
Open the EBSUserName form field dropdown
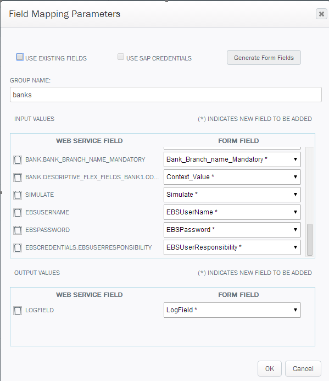coord(232,212)
